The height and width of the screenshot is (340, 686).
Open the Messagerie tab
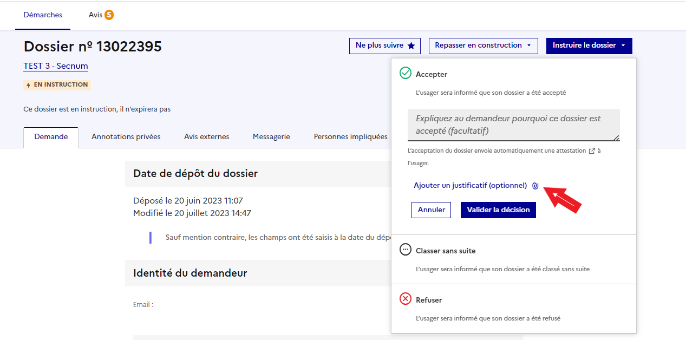(x=271, y=137)
